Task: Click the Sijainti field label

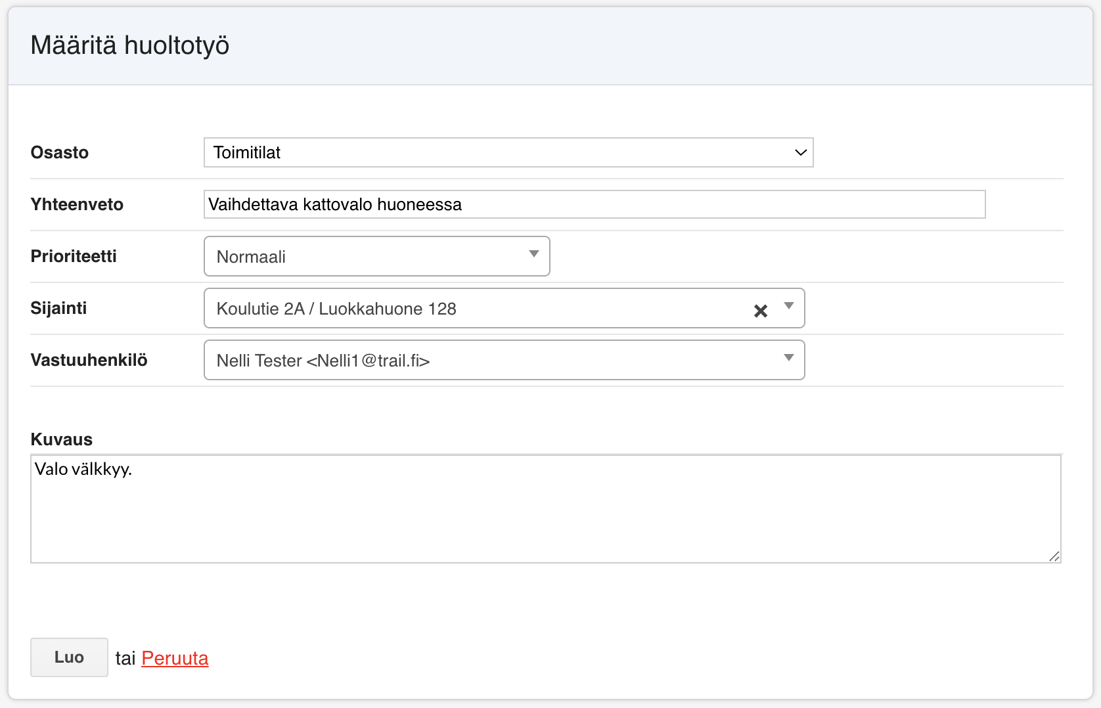Action: [x=58, y=308]
